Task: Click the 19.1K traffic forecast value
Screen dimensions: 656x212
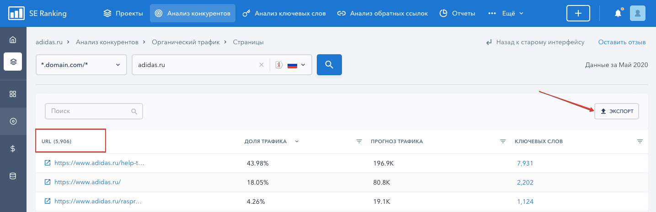Action: [381, 202]
